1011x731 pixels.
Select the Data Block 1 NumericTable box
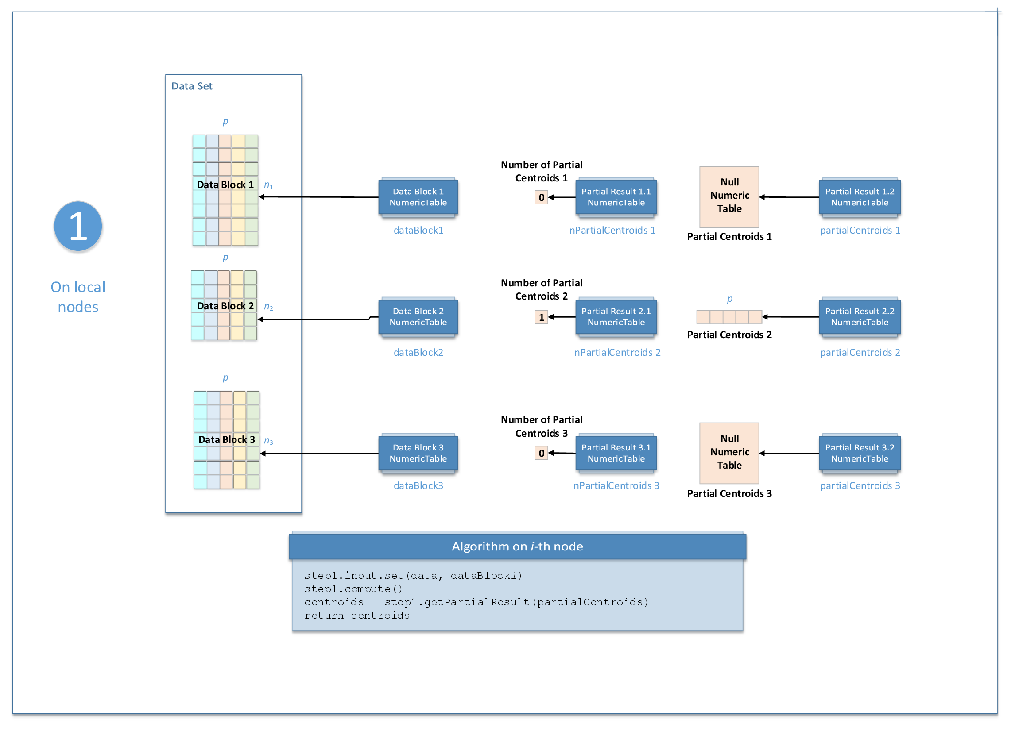(x=418, y=197)
